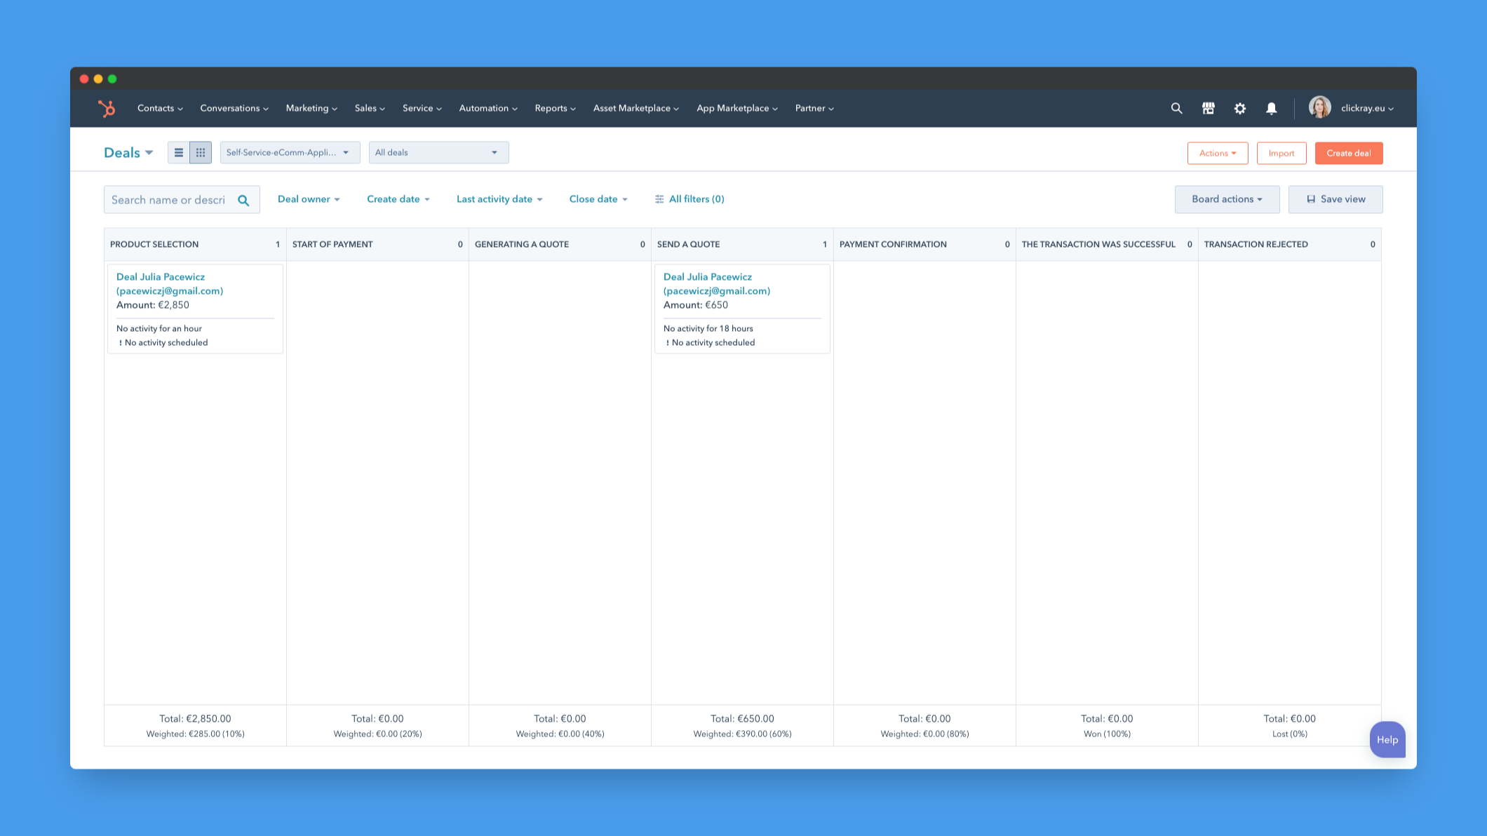The height and width of the screenshot is (836, 1487).
Task: Click the Save view disk icon
Action: [x=1312, y=198]
